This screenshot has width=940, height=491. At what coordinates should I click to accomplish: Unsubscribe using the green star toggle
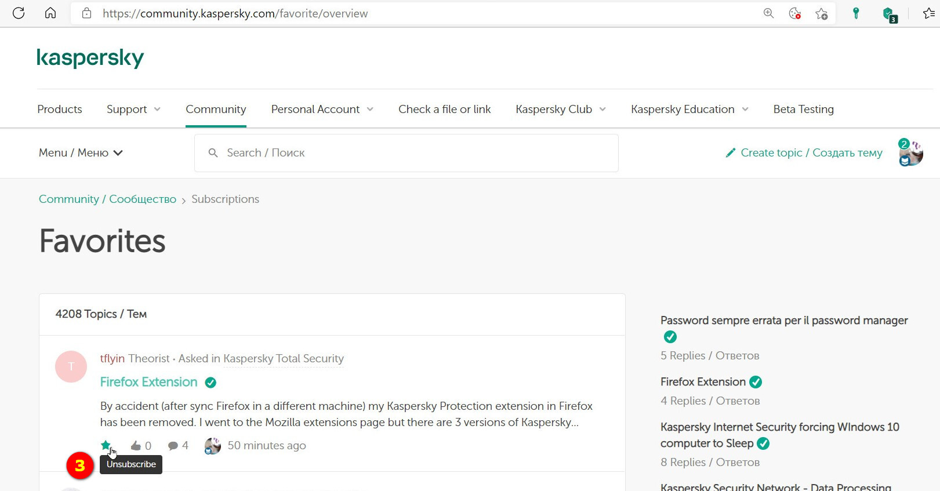106,445
